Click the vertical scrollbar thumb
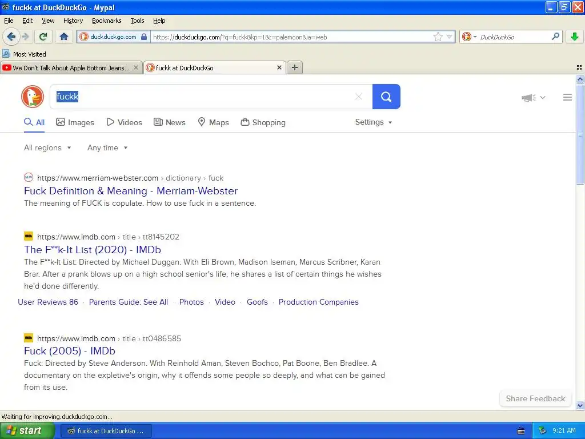This screenshot has width=585, height=439. click(x=580, y=134)
